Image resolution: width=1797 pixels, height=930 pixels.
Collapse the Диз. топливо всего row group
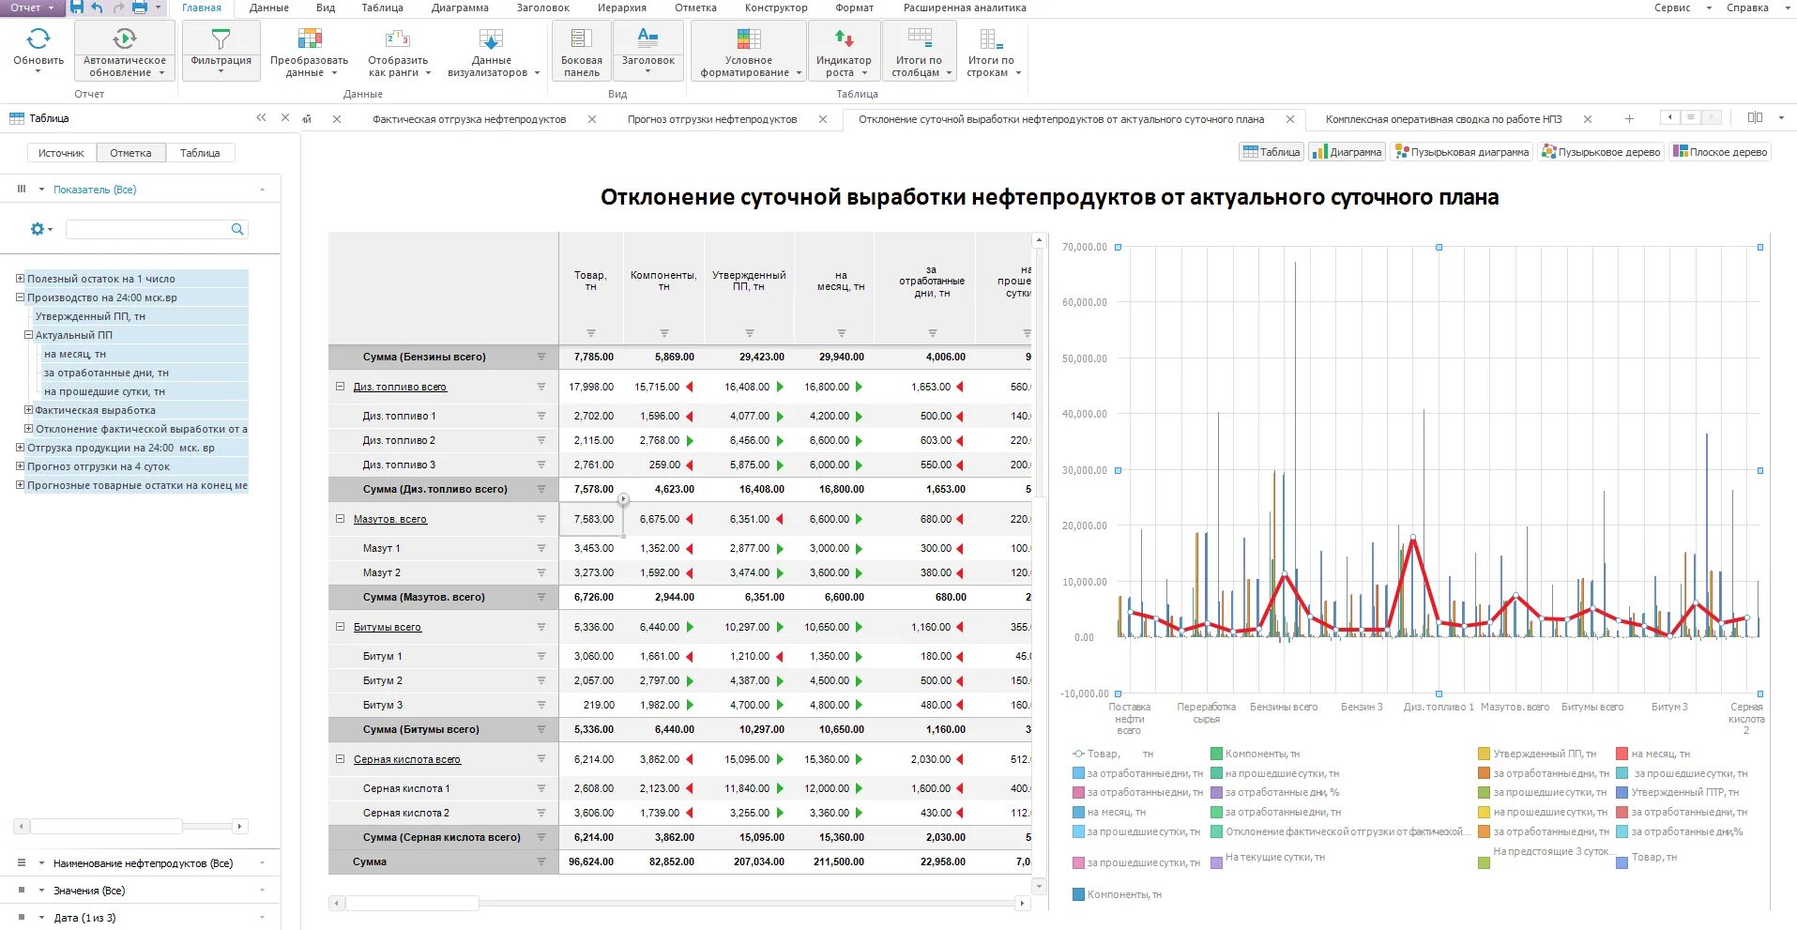click(341, 387)
